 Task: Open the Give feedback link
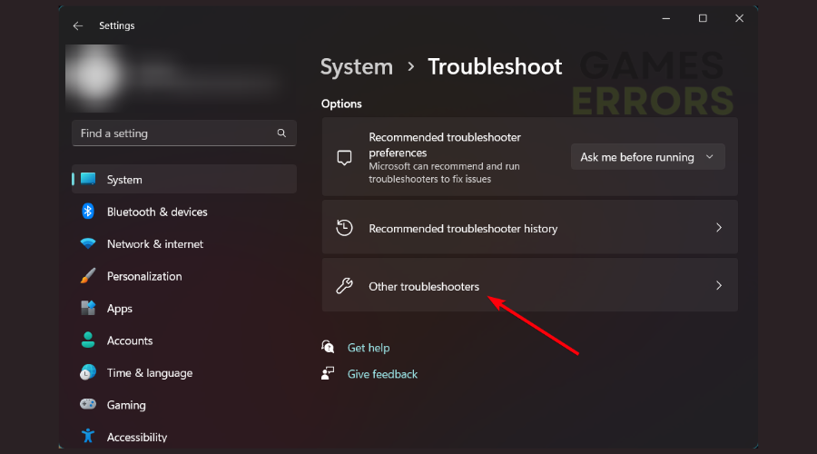pos(382,374)
